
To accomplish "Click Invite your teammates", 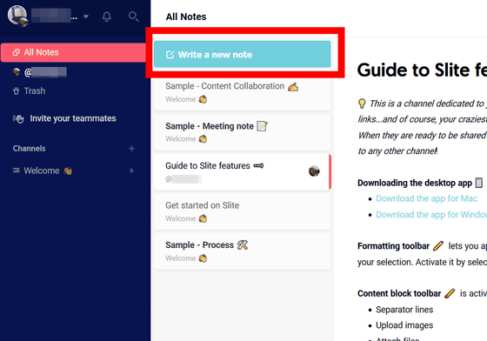I will (x=64, y=118).
